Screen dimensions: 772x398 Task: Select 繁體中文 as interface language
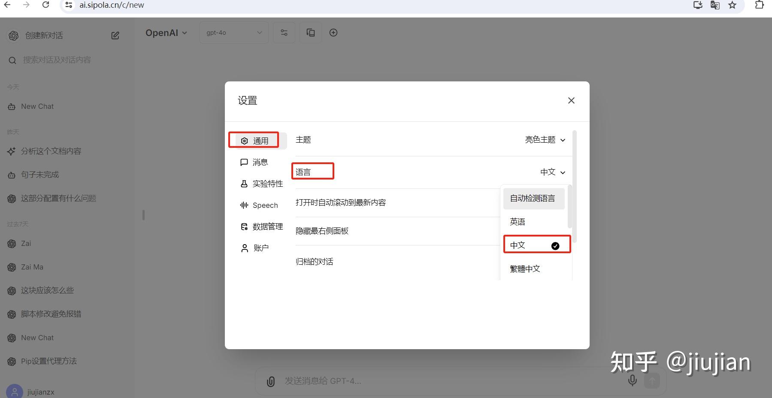524,268
